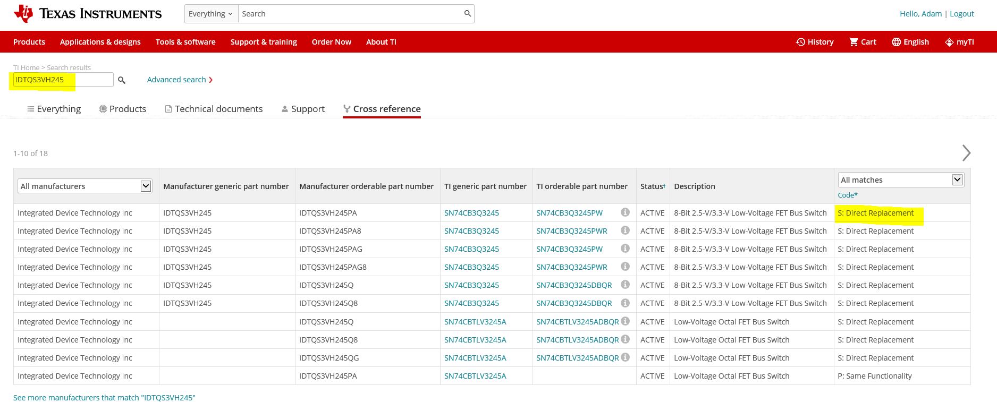Screen dimensions: 997x402
Task: Select the Cross reference tab
Action: [x=382, y=109]
